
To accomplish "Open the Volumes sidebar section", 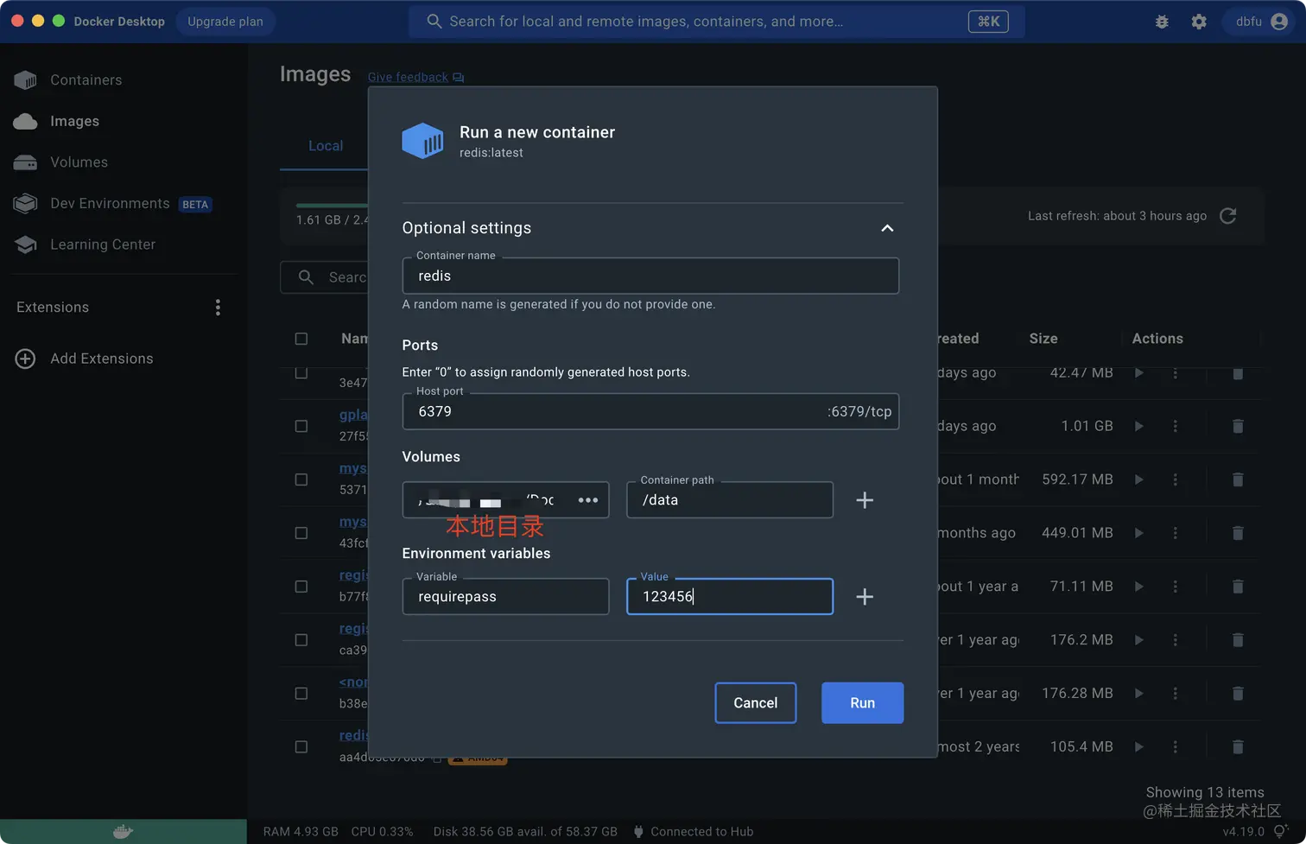I will click(79, 162).
